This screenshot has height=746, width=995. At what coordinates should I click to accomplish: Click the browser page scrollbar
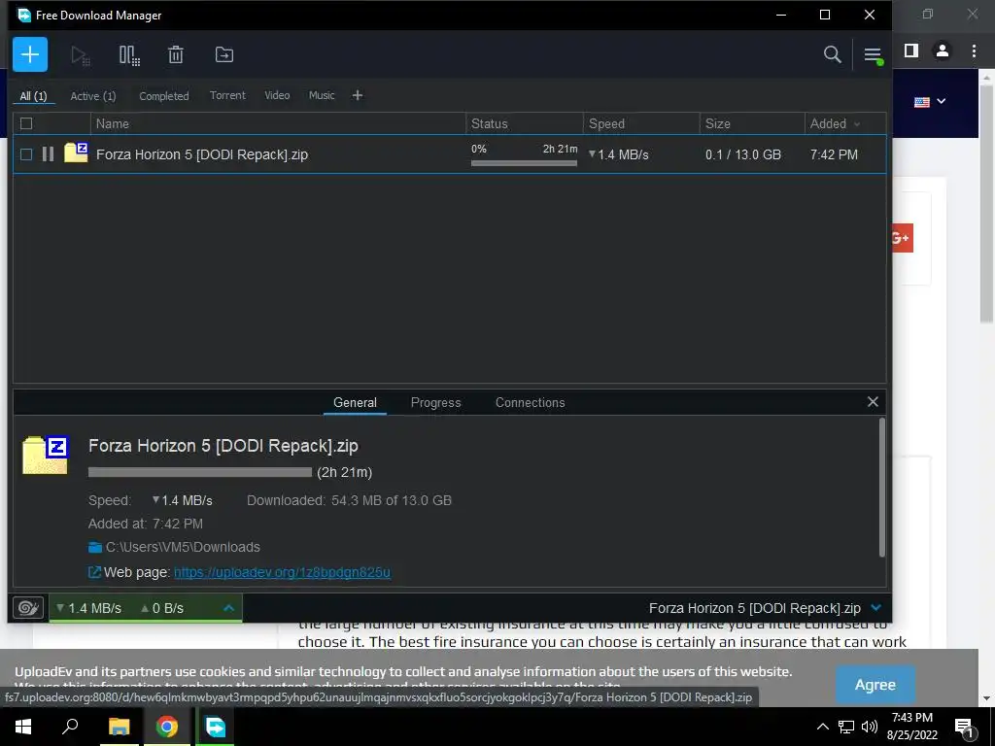tap(985, 203)
